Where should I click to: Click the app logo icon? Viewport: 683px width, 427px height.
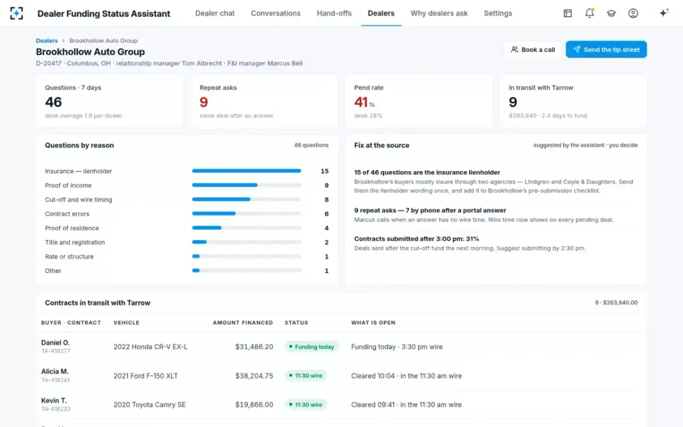[x=17, y=13]
